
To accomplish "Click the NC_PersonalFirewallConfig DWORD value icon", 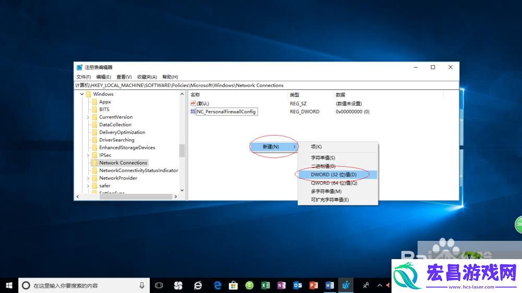I will click(193, 112).
